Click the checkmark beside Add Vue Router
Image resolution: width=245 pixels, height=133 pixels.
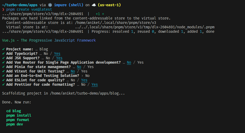(x=3, y=62)
